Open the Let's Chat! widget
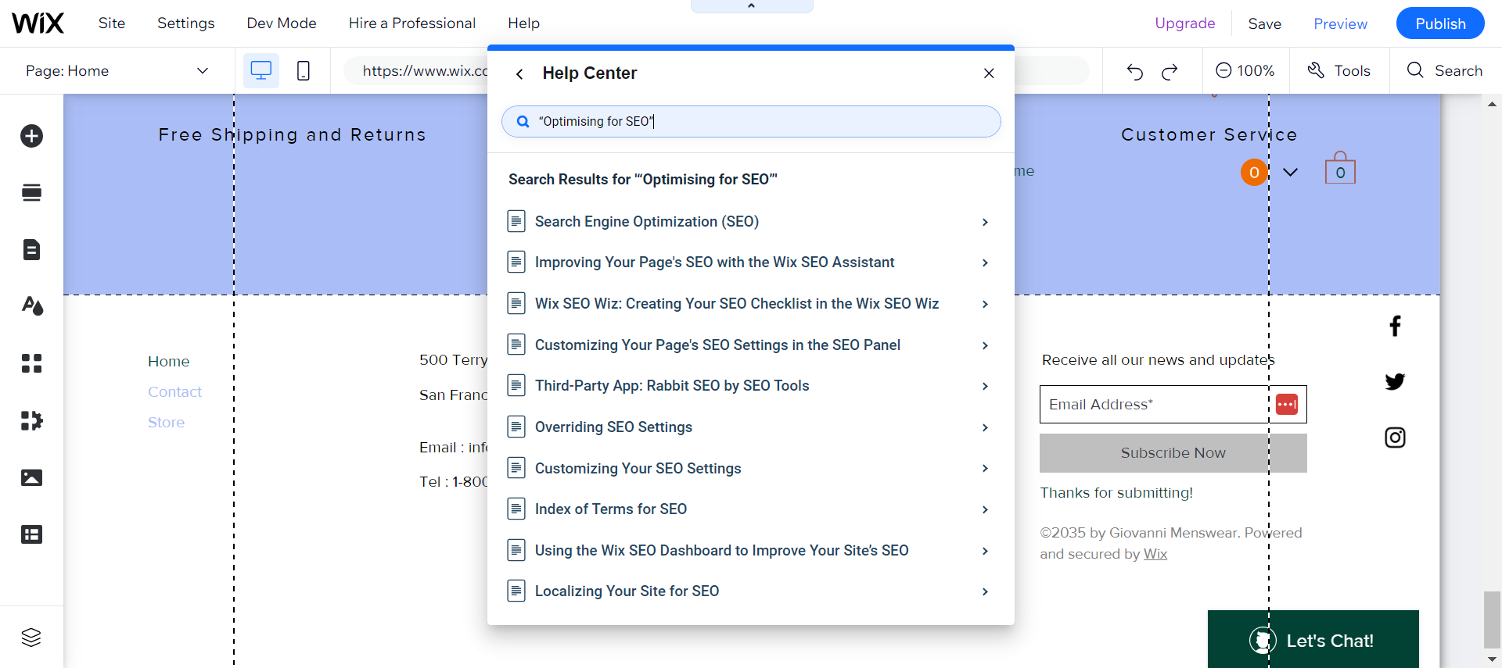This screenshot has width=1502, height=668. [x=1313, y=639]
